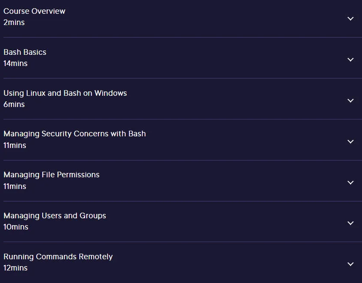
Task: Expand the Managing Users and Groups chevron
Action: point(350,223)
